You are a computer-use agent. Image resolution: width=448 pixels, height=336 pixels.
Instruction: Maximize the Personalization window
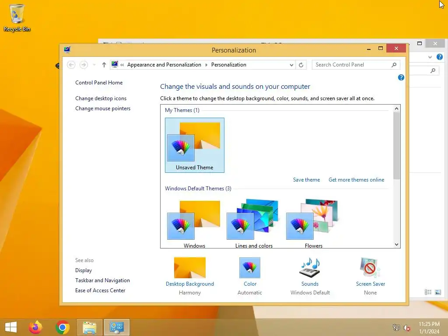point(381,48)
